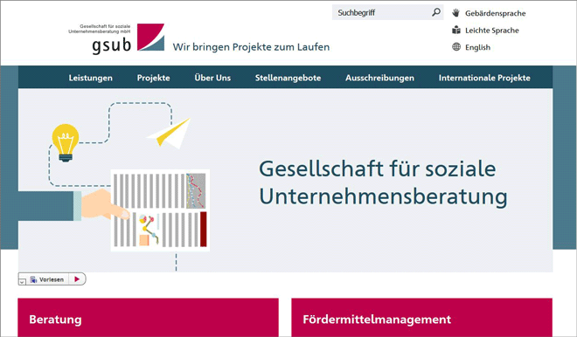Open Internationale Projekte menu

pyautogui.click(x=484, y=78)
